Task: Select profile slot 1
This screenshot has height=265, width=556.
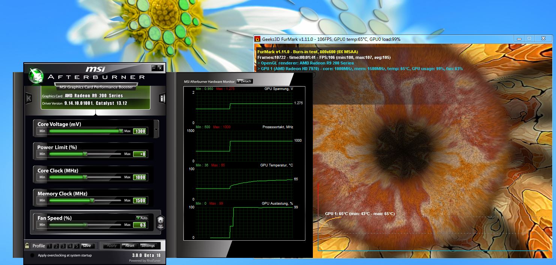Action: 50,246
